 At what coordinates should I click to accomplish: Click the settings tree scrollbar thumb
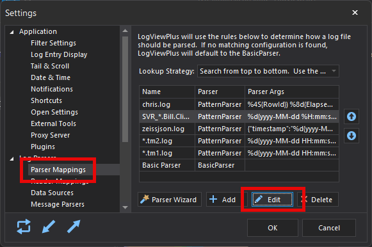pos(125,89)
